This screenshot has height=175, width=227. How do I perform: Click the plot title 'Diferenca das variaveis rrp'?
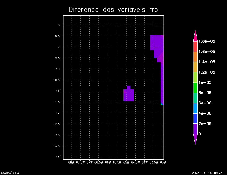tap(113, 10)
